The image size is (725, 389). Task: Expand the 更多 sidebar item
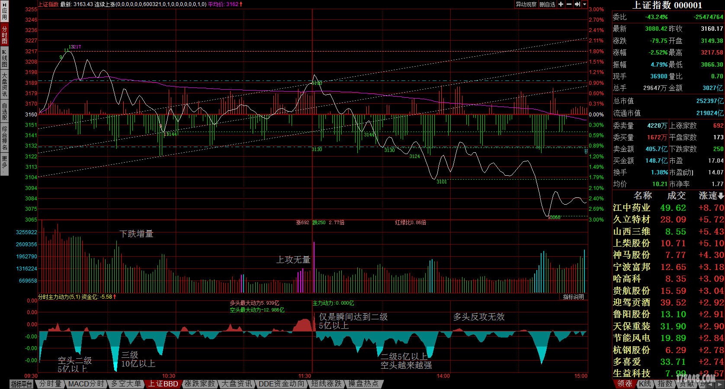point(4,164)
